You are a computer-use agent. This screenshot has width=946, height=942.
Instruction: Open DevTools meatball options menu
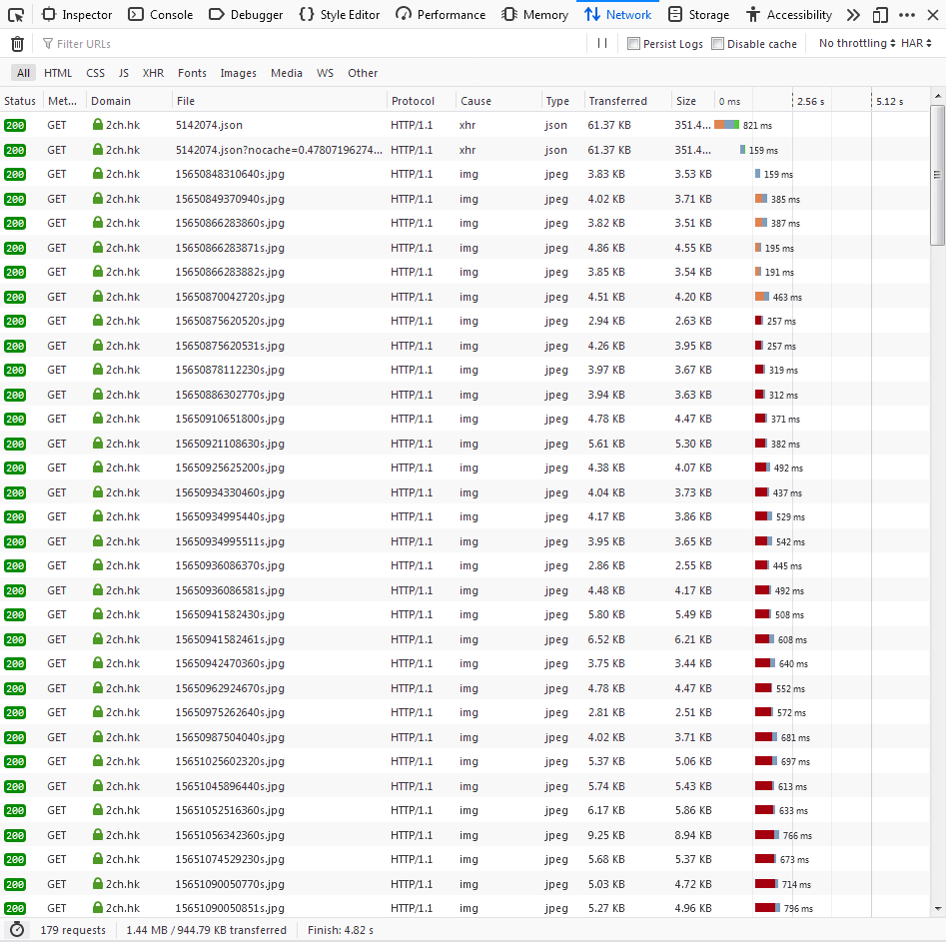pos(908,14)
